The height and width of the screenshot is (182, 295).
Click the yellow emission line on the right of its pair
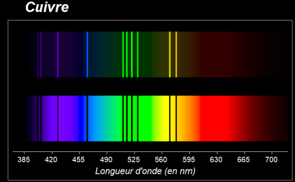(x=176, y=54)
